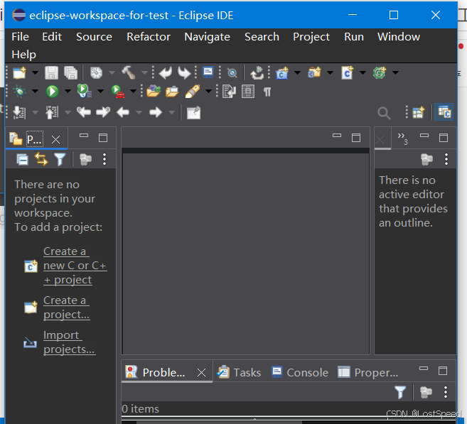
Task: Switch to the Properties tab
Action: (x=368, y=372)
